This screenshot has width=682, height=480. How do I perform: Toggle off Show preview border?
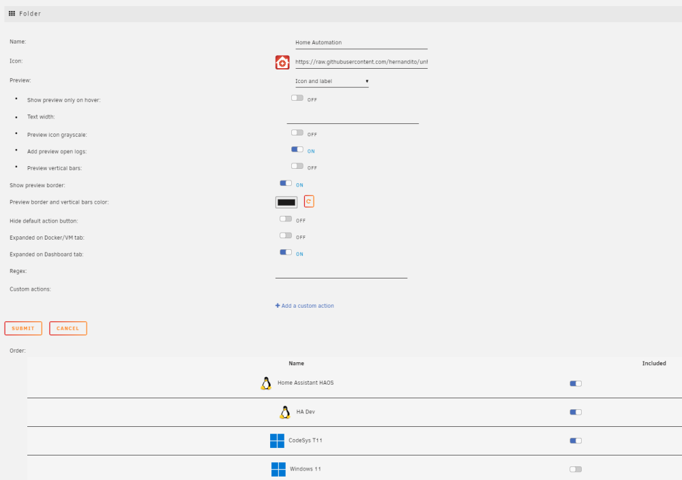(286, 183)
